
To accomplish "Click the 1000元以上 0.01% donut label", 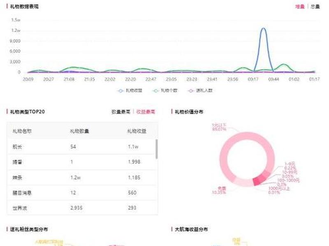I will [279, 190].
